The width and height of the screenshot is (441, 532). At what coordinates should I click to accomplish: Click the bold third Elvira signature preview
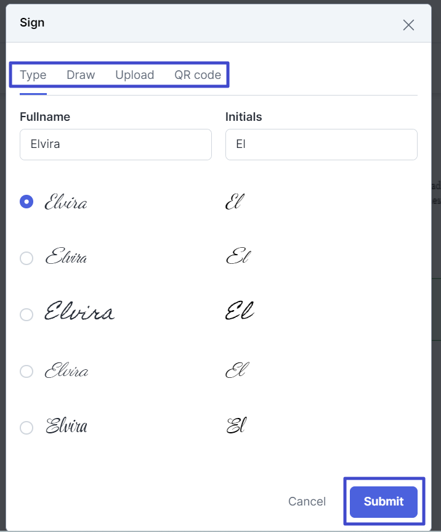pyautogui.click(x=79, y=311)
